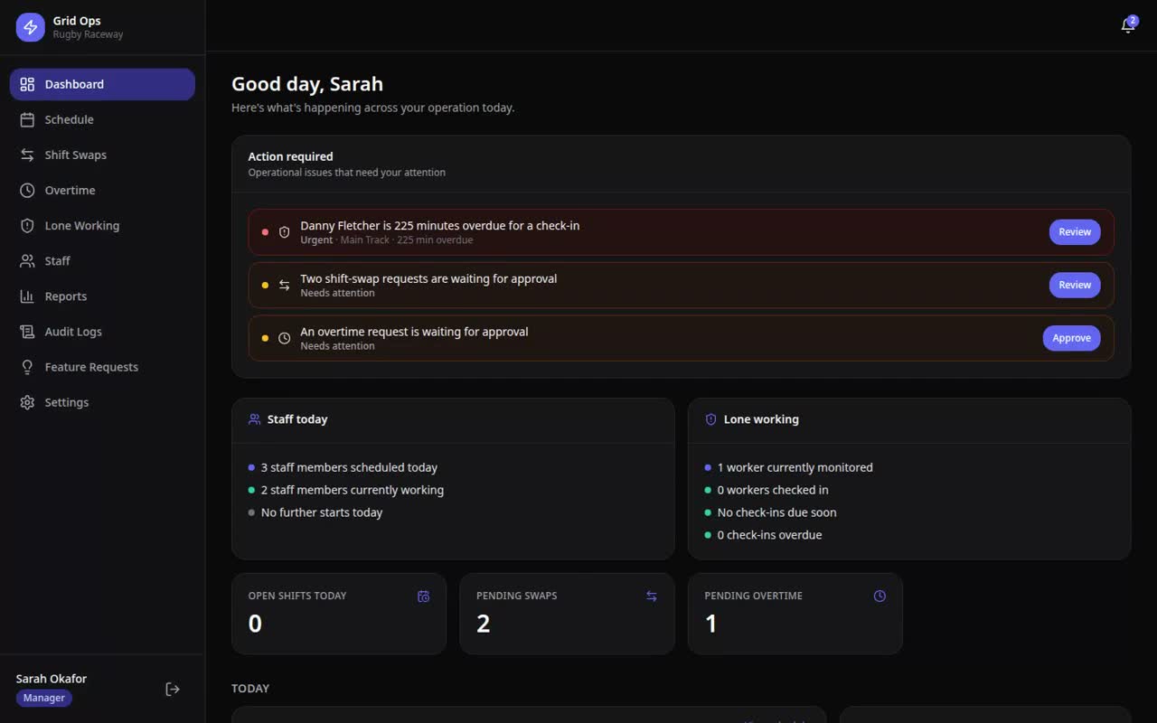The height and width of the screenshot is (723, 1157).
Task: Open notifications bell icon
Action: [x=1128, y=25]
